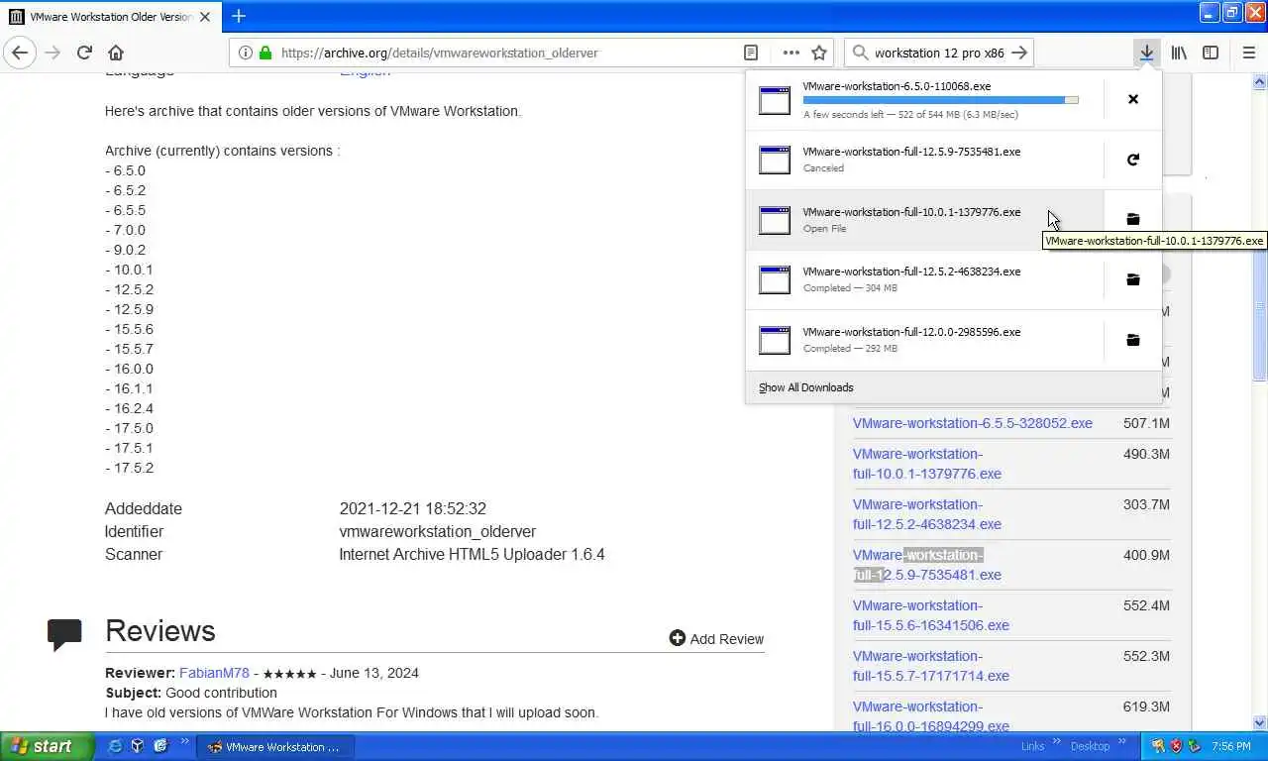Open the Library bookshelf icon
Viewport: 1268px width, 761px height.
point(1179,53)
